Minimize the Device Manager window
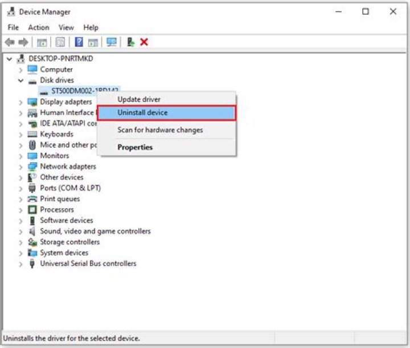The width and height of the screenshot is (410, 348). 339,11
